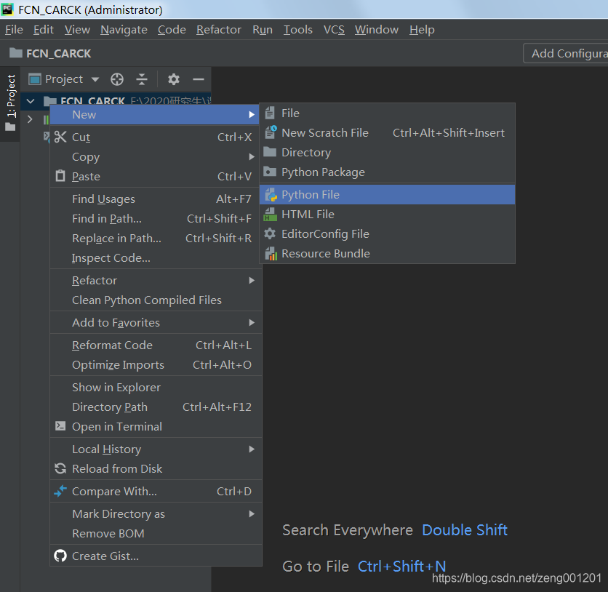This screenshot has height=592, width=608.
Task: Select Find Usages in context menu
Action: tap(156, 199)
